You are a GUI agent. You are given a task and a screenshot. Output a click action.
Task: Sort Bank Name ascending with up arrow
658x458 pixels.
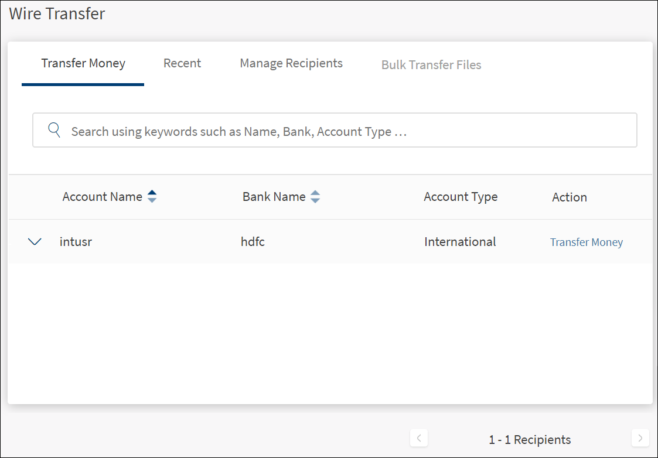315,193
